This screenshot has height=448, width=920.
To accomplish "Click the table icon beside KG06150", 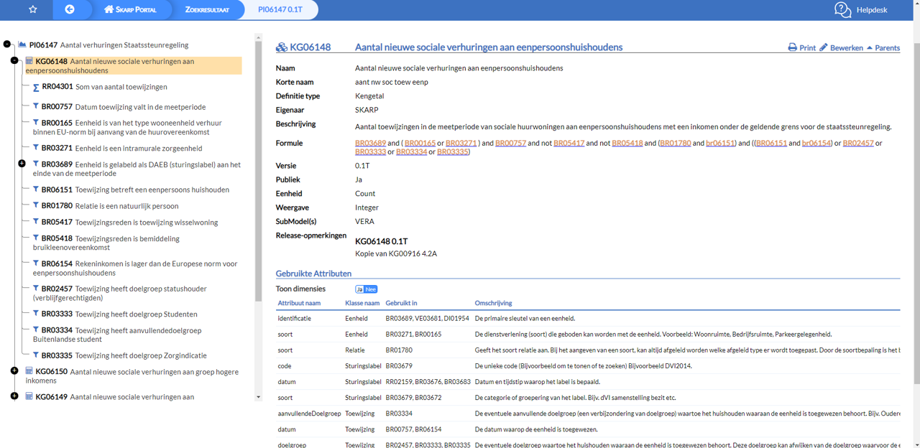I will pyautogui.click(x=29, y=371).
